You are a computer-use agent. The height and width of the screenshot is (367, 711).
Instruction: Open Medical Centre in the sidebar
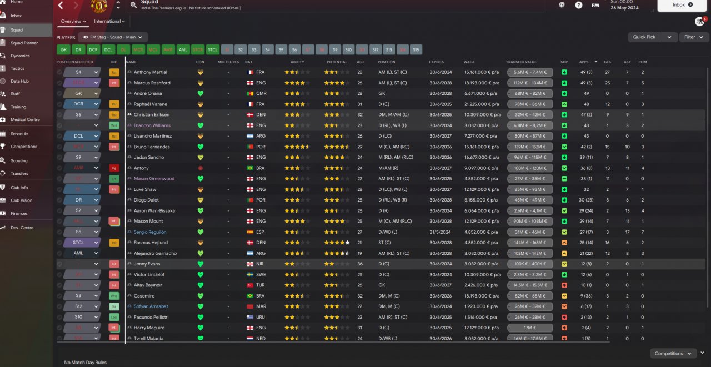tap(26, 119)
